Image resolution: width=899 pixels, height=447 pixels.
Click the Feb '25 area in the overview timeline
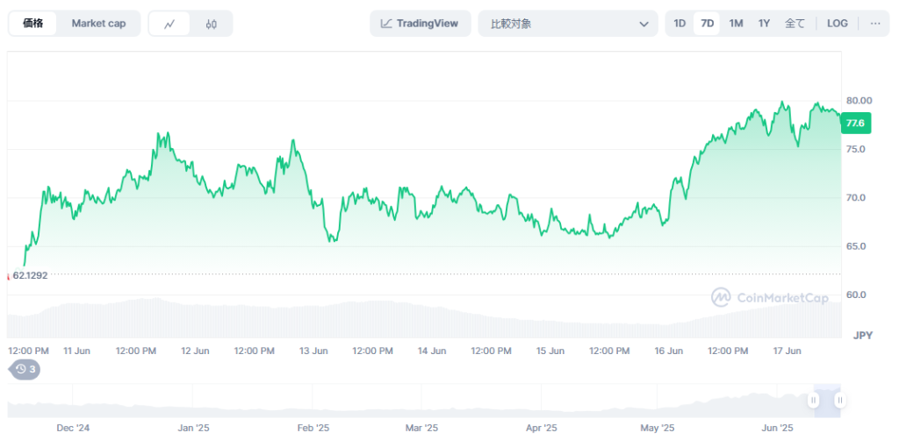coord(313,428)
